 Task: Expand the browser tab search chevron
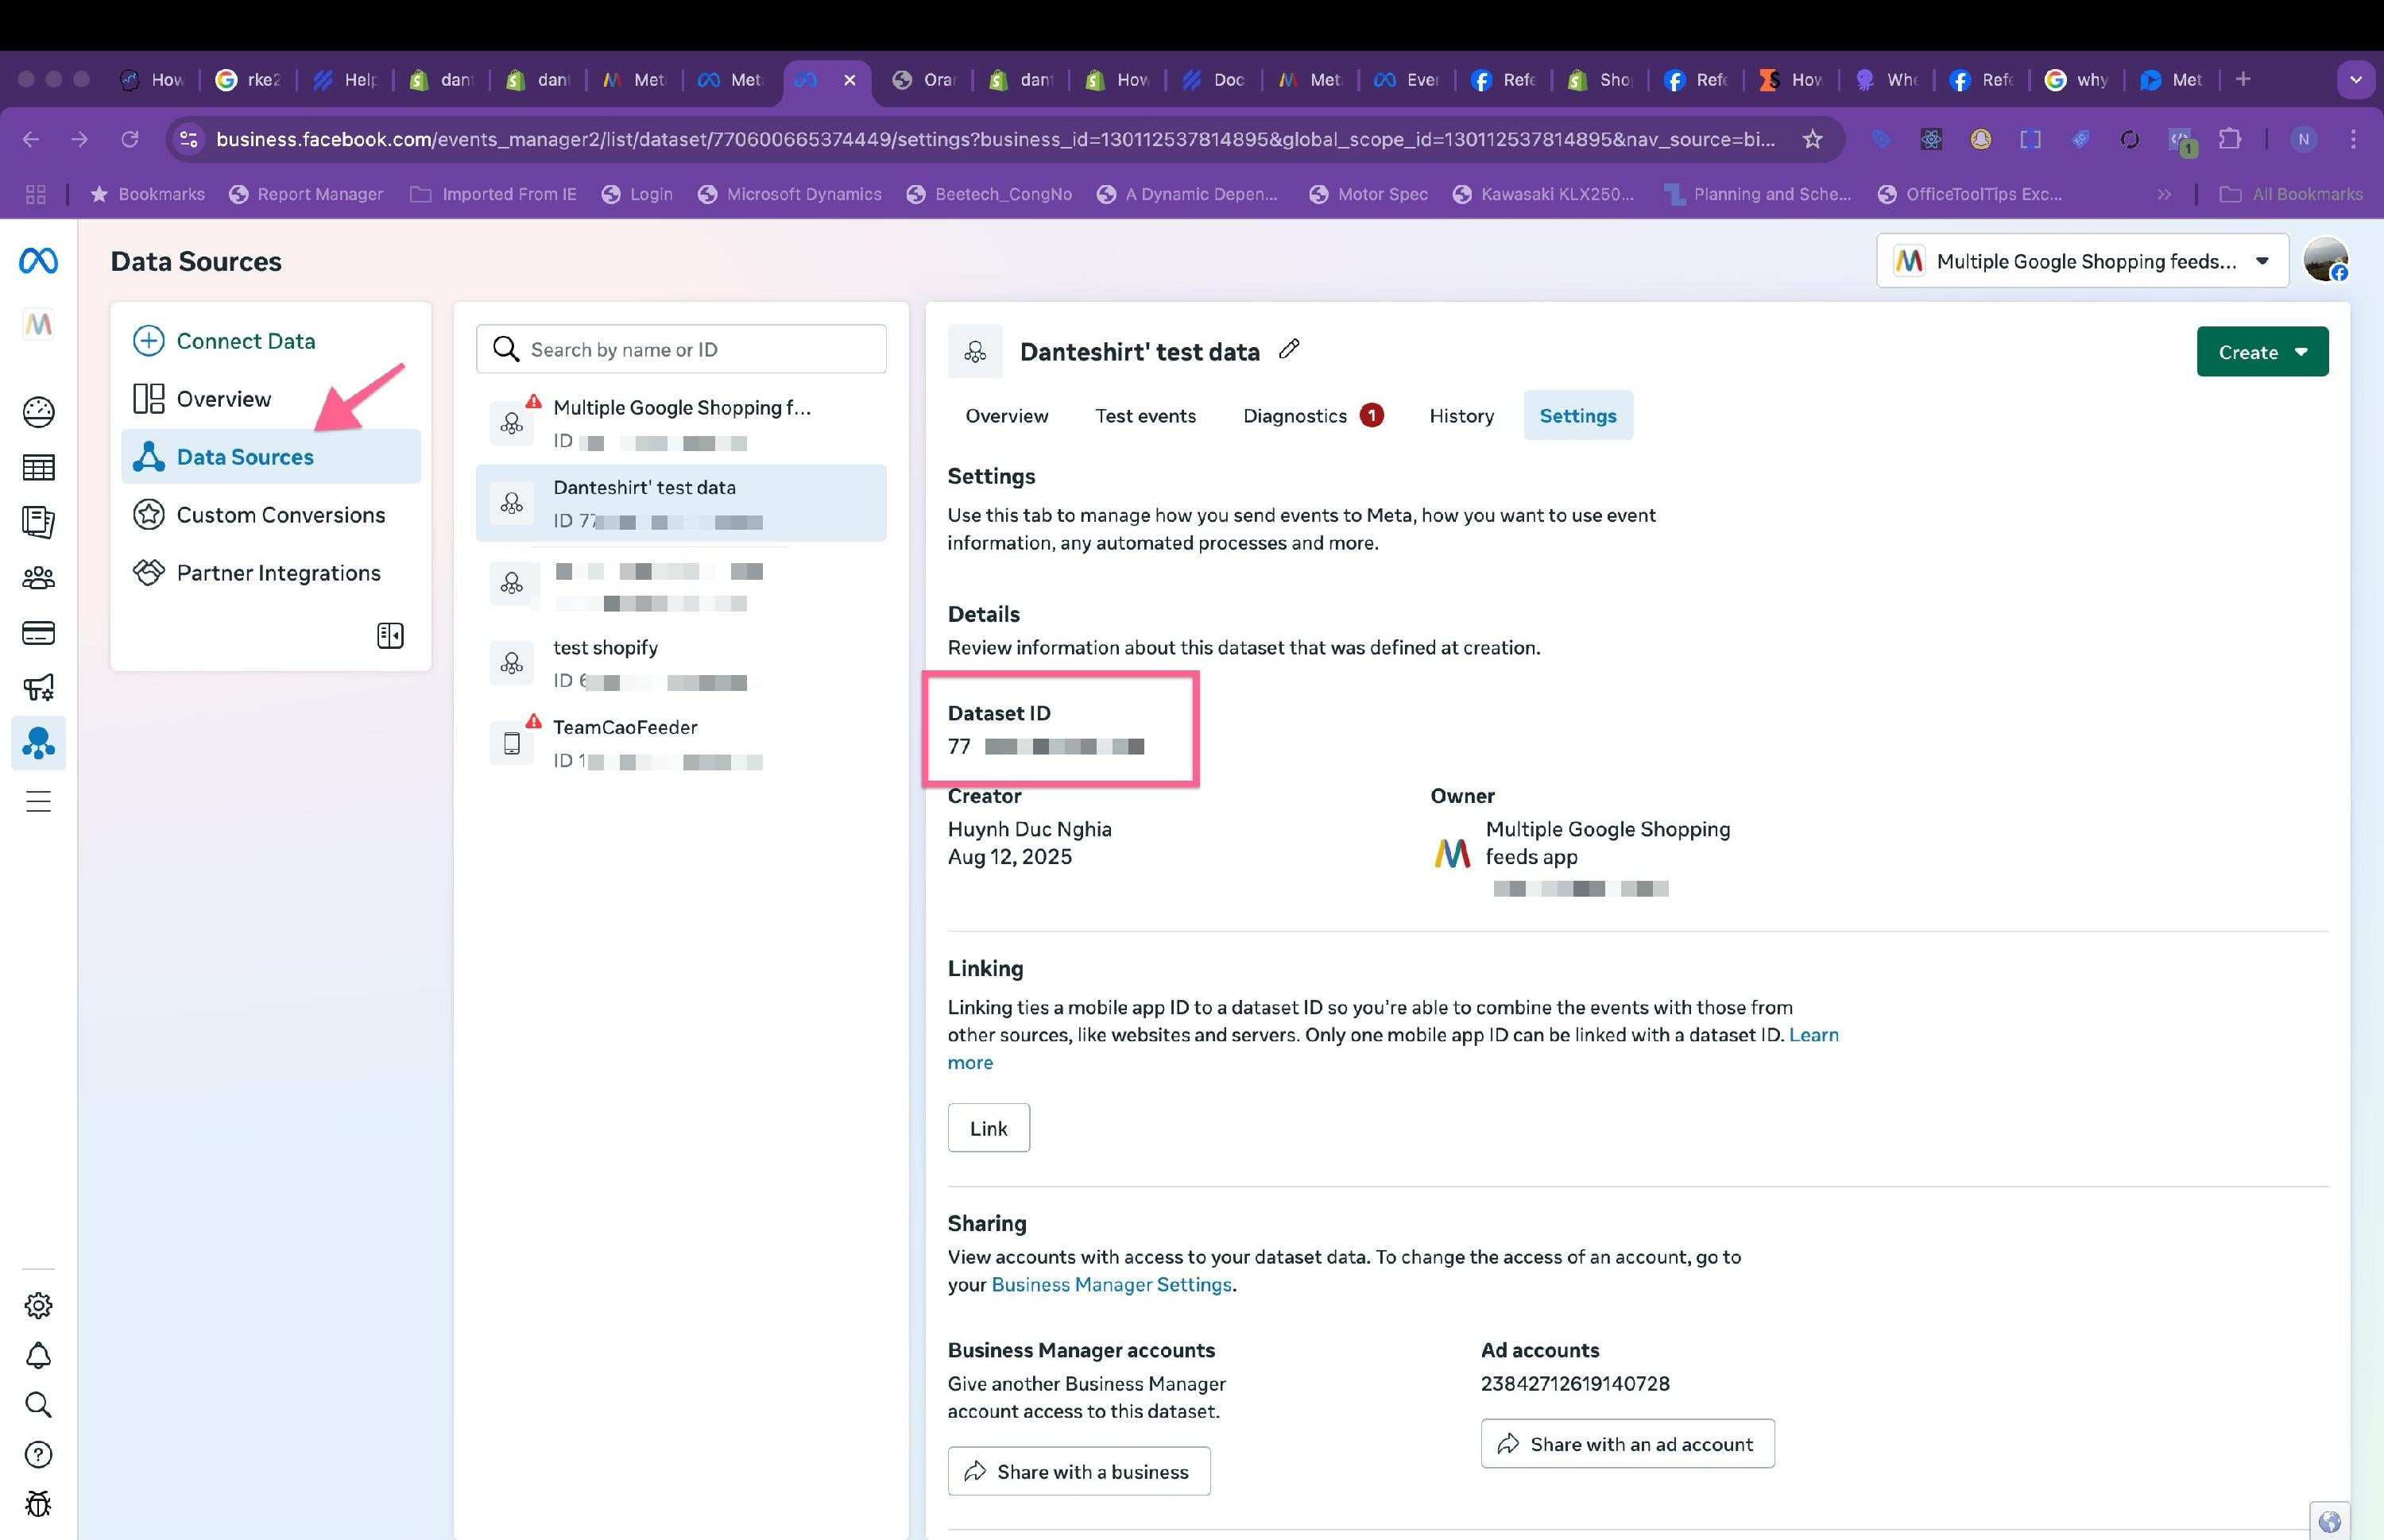pos(2356,79)
